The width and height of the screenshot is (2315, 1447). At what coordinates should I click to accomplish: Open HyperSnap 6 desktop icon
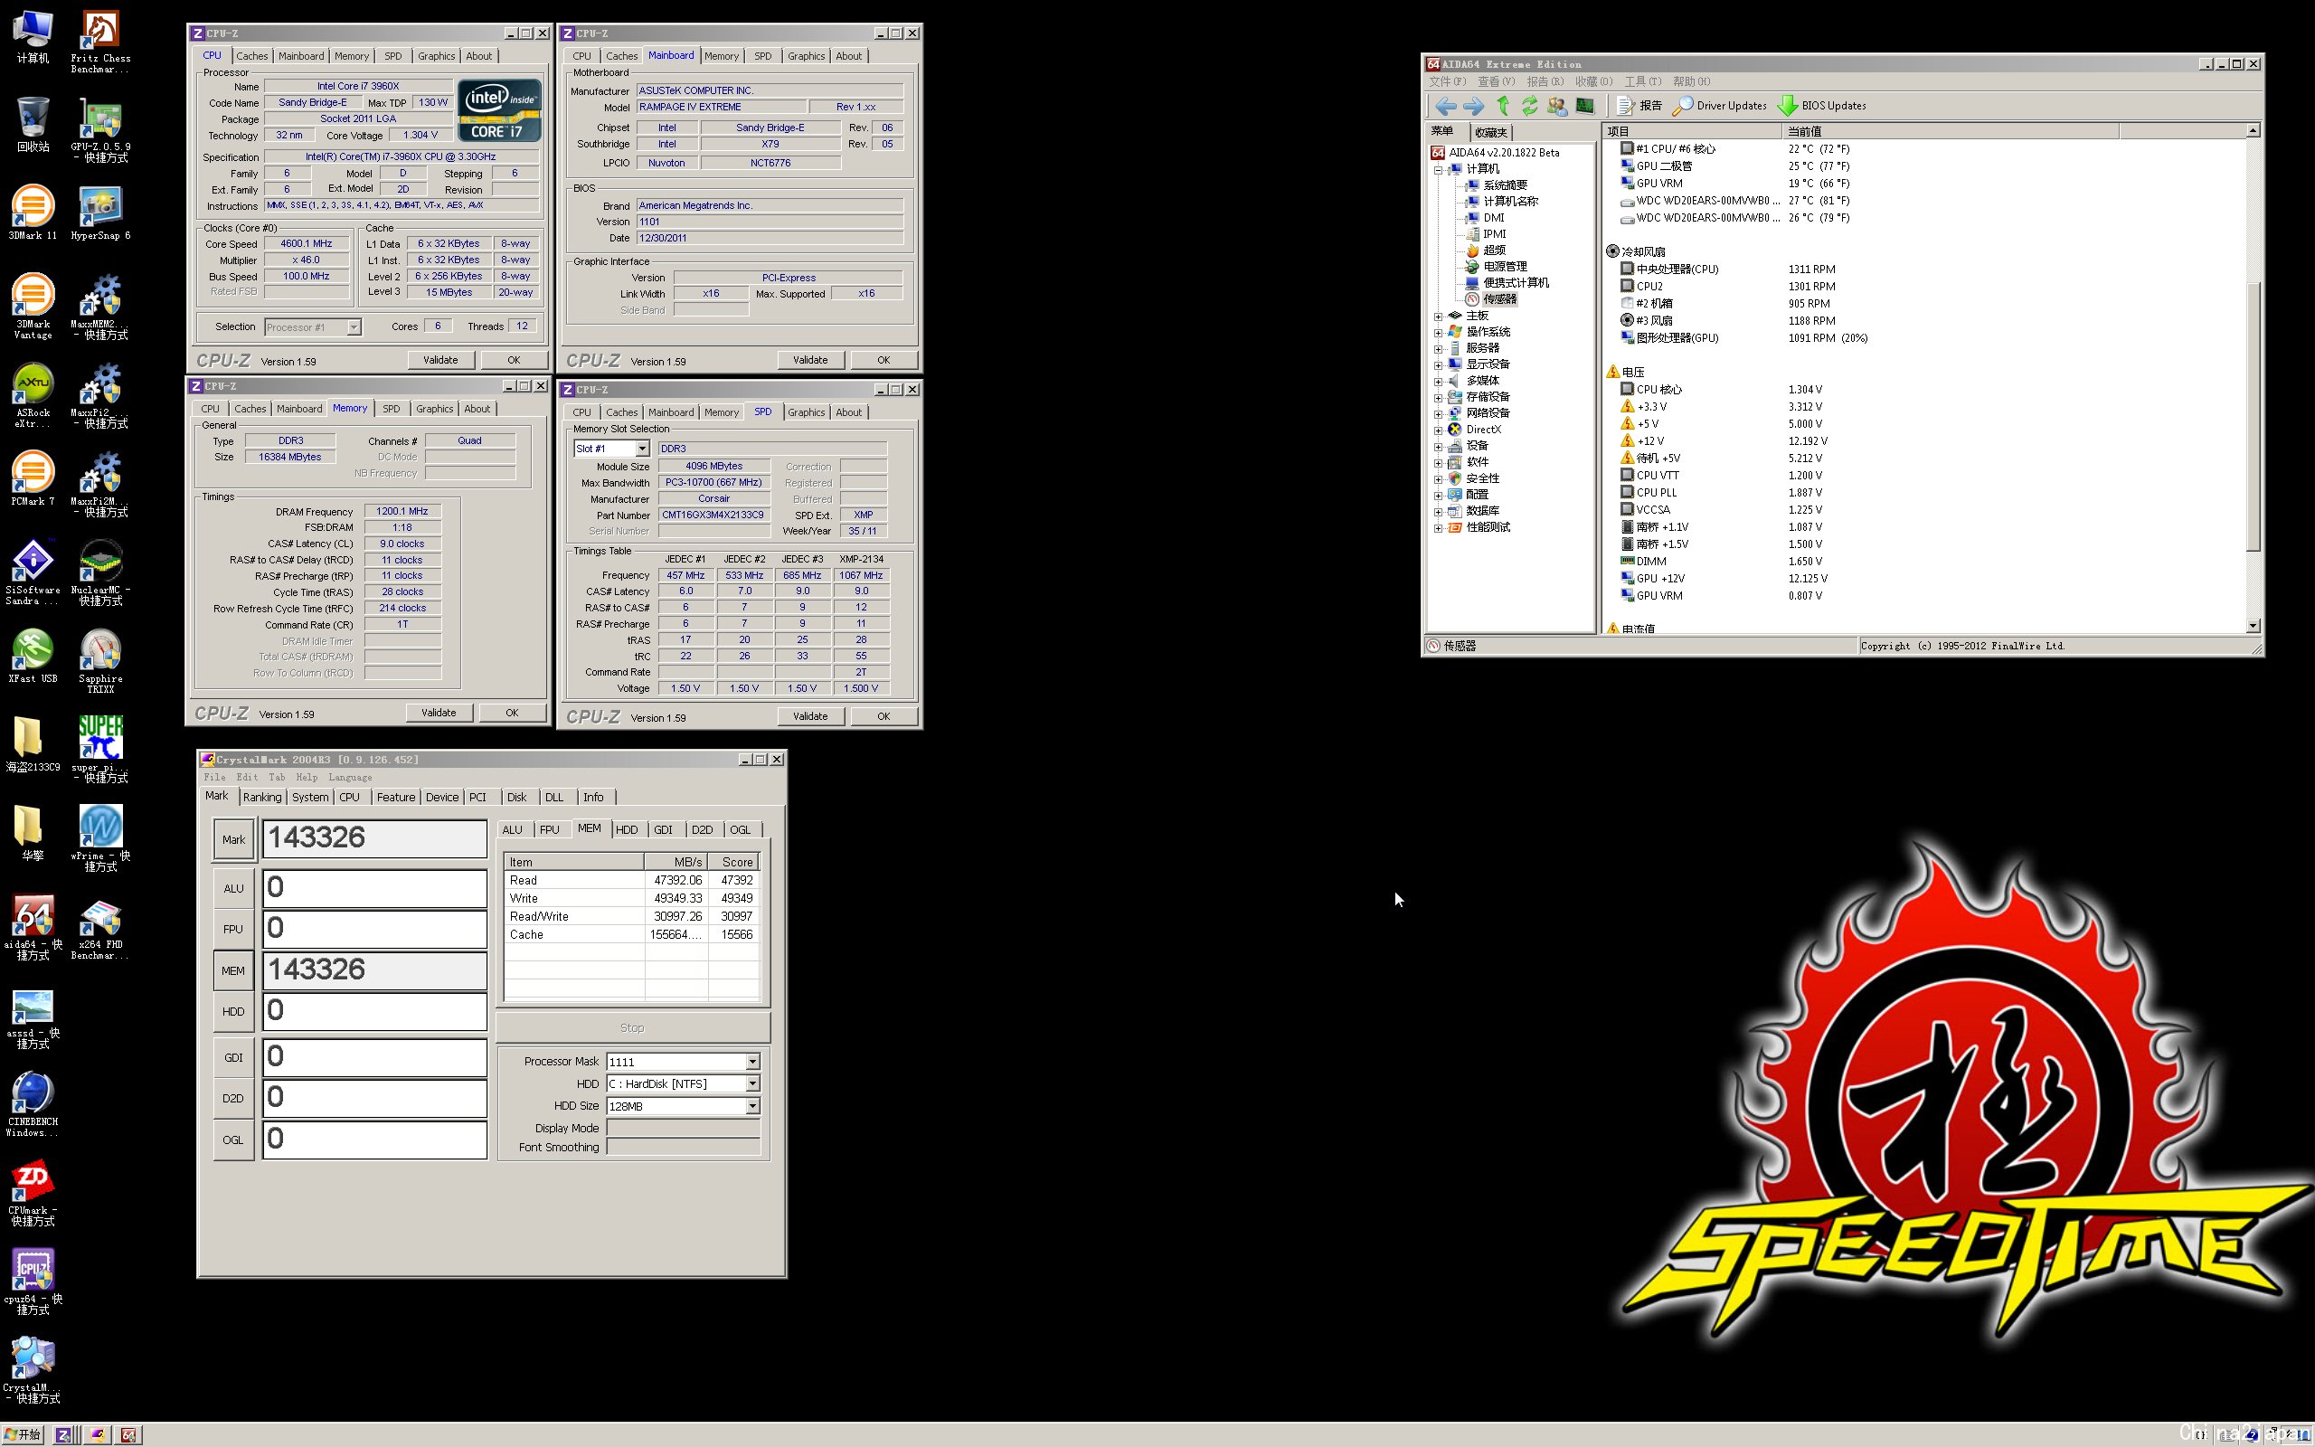100,213
